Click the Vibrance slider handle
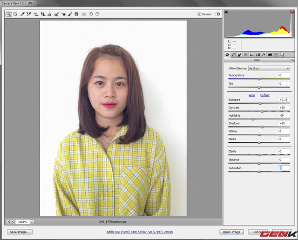 [x=259, y=163]
